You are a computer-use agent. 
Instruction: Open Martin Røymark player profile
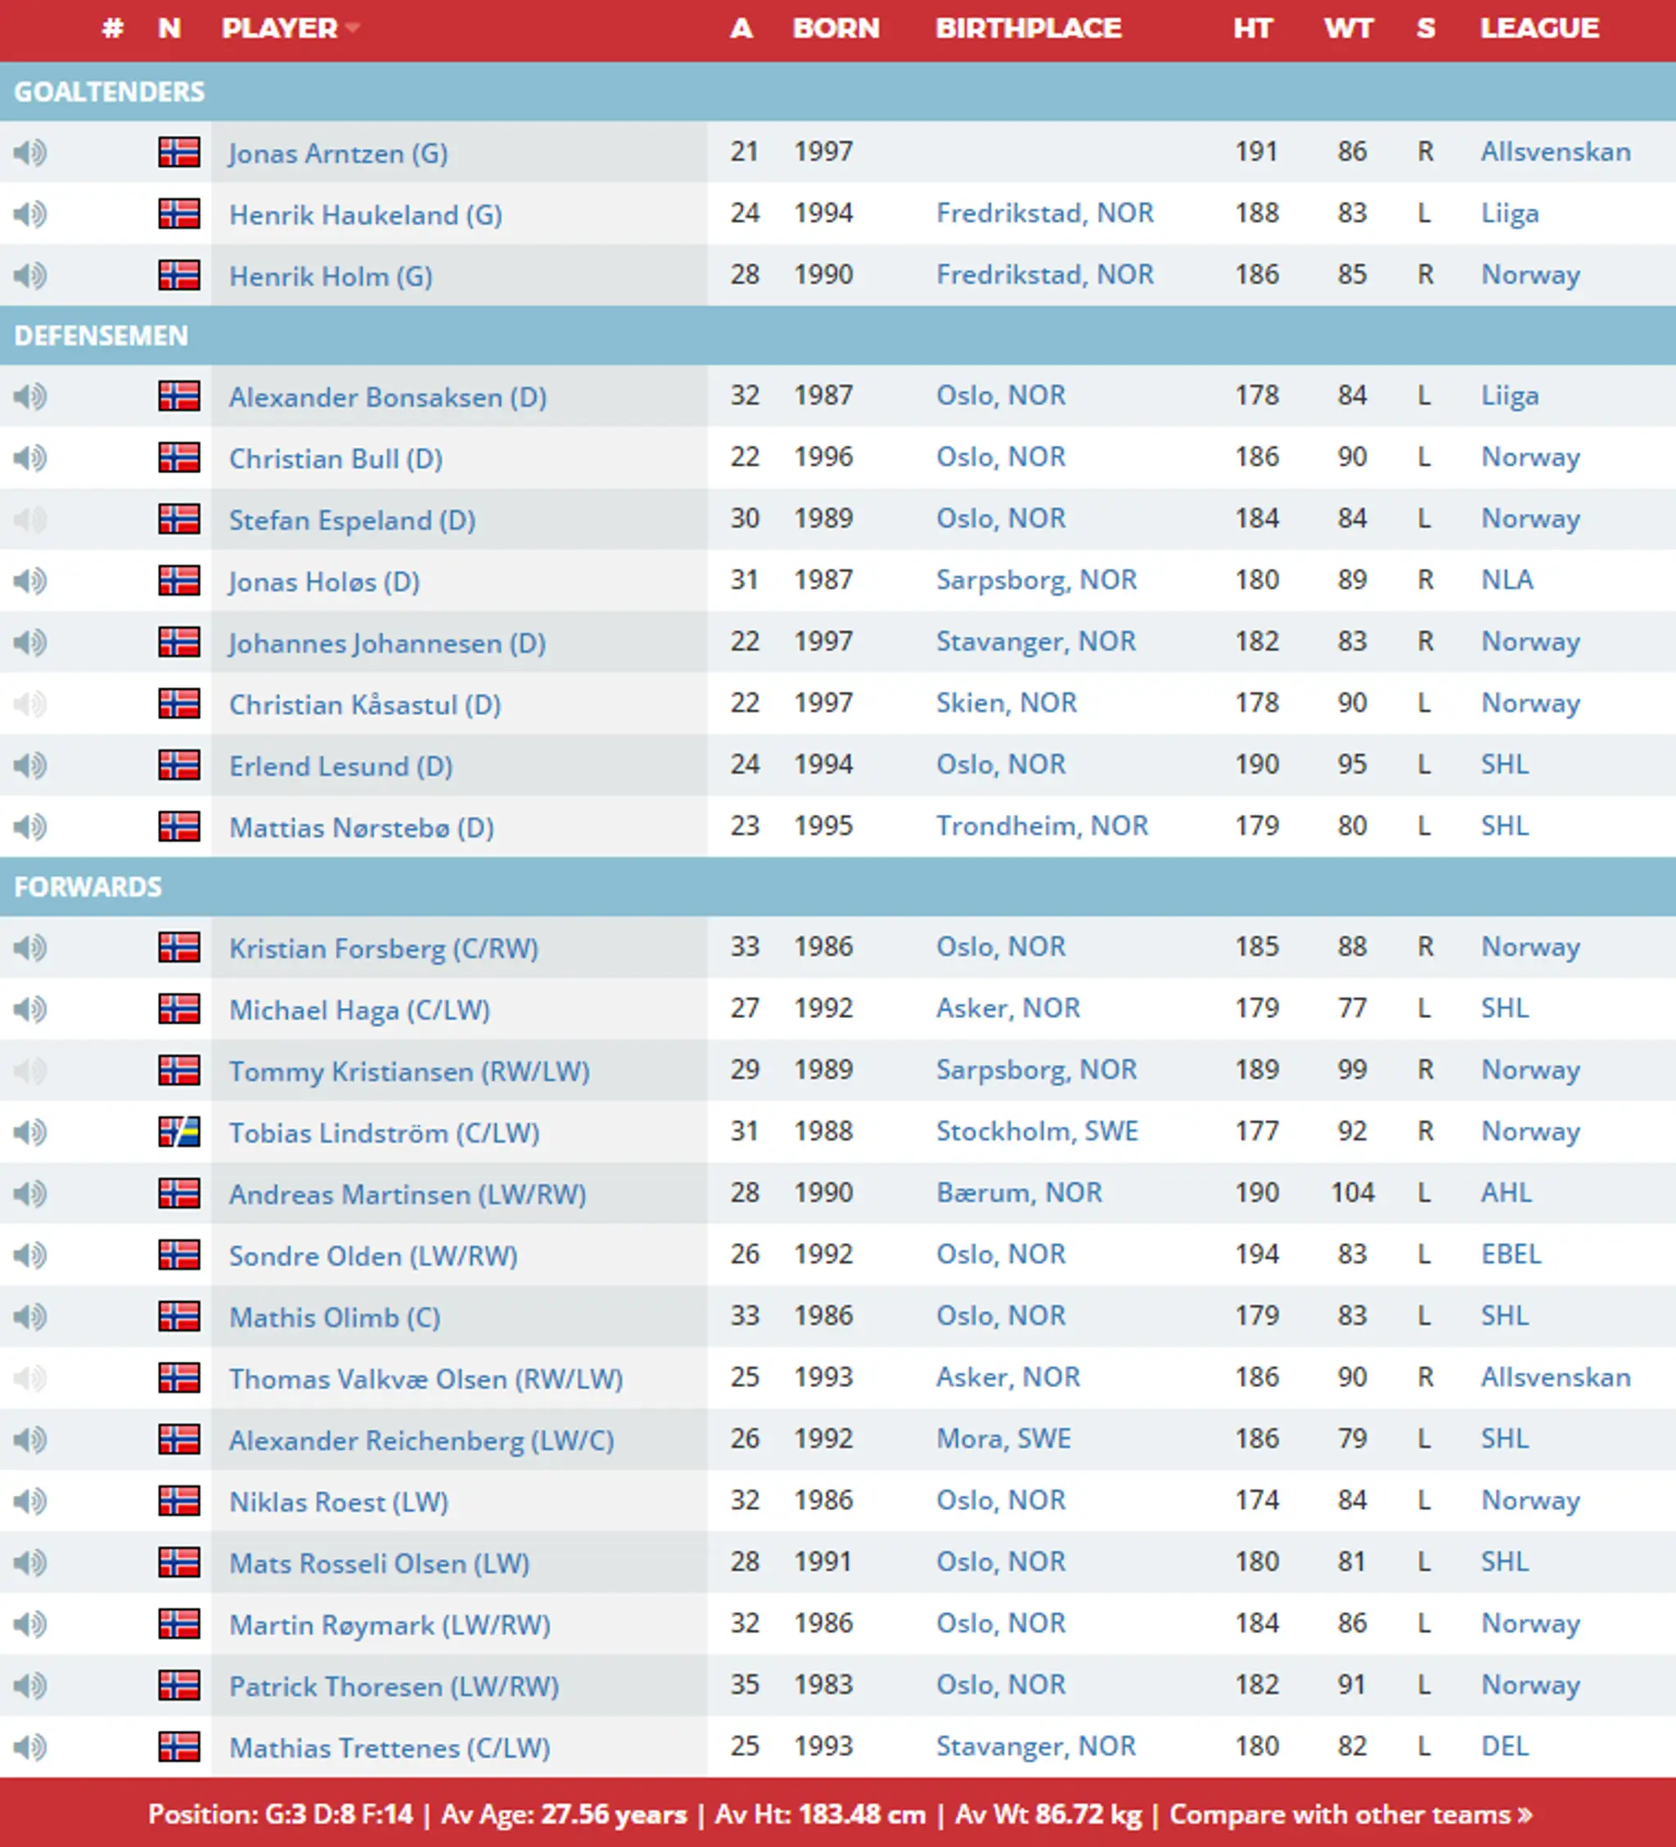390,1624
